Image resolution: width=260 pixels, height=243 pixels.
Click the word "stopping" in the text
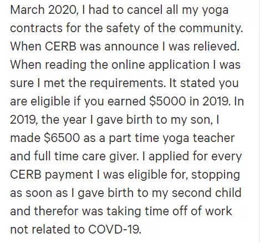(x=216, y=175)
